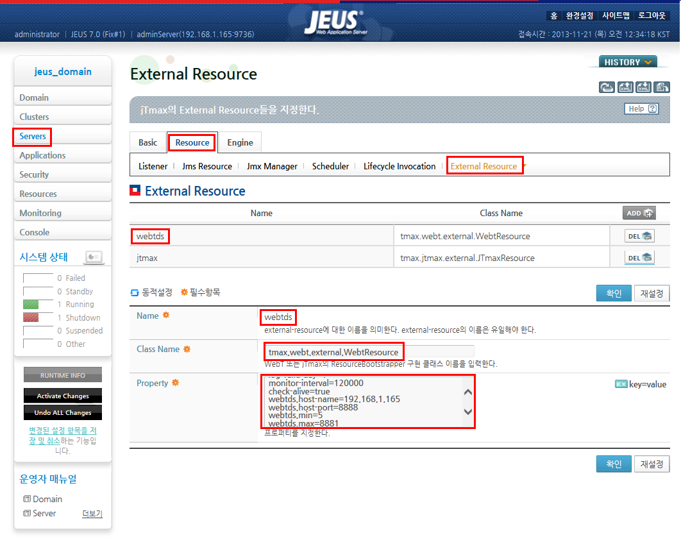Click the XML export icon with up arrow
The height and width of the screenshot is (540, 681).
tap(625, 87)
